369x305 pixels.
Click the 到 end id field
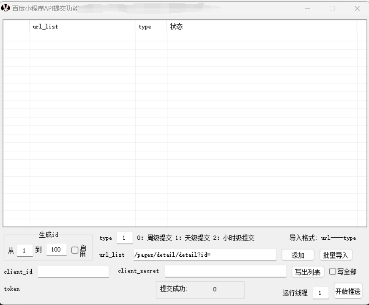[56, 250]
